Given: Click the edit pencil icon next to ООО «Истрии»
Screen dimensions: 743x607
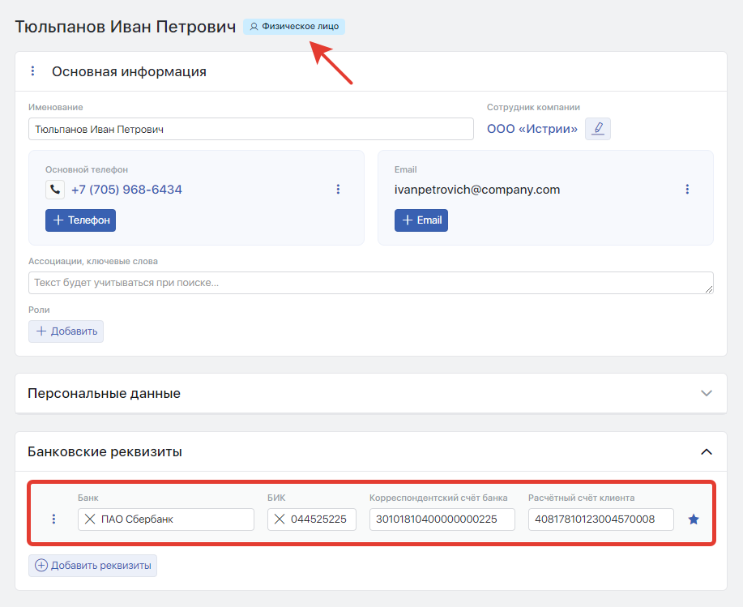Looking at the screenshot, I should 598,129.
